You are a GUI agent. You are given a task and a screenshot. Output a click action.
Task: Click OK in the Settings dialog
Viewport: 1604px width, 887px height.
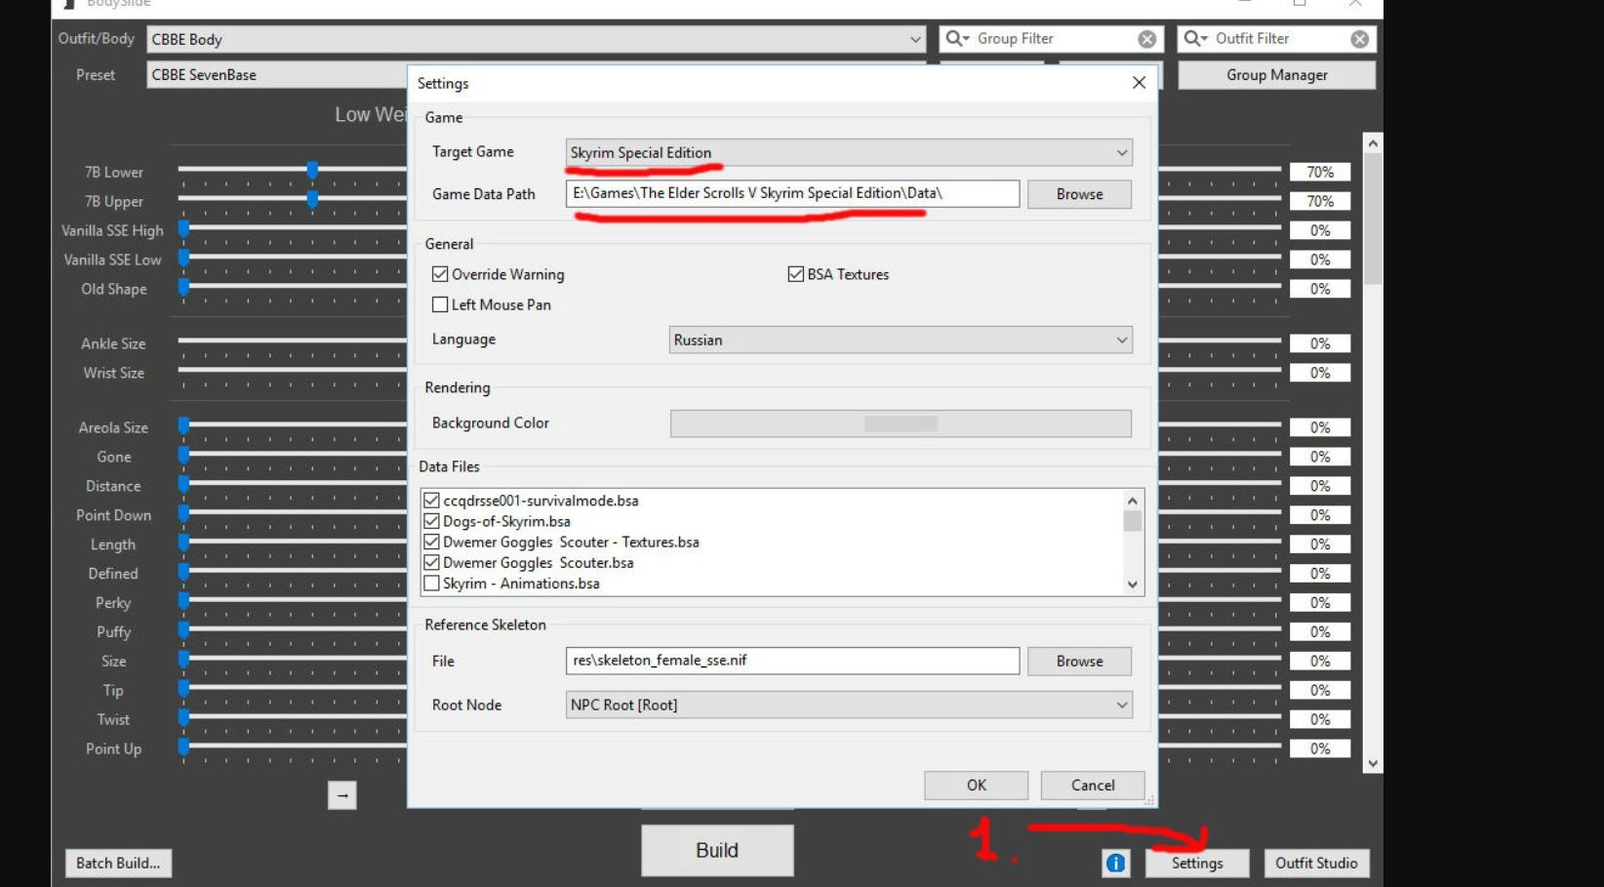(976, 786)
